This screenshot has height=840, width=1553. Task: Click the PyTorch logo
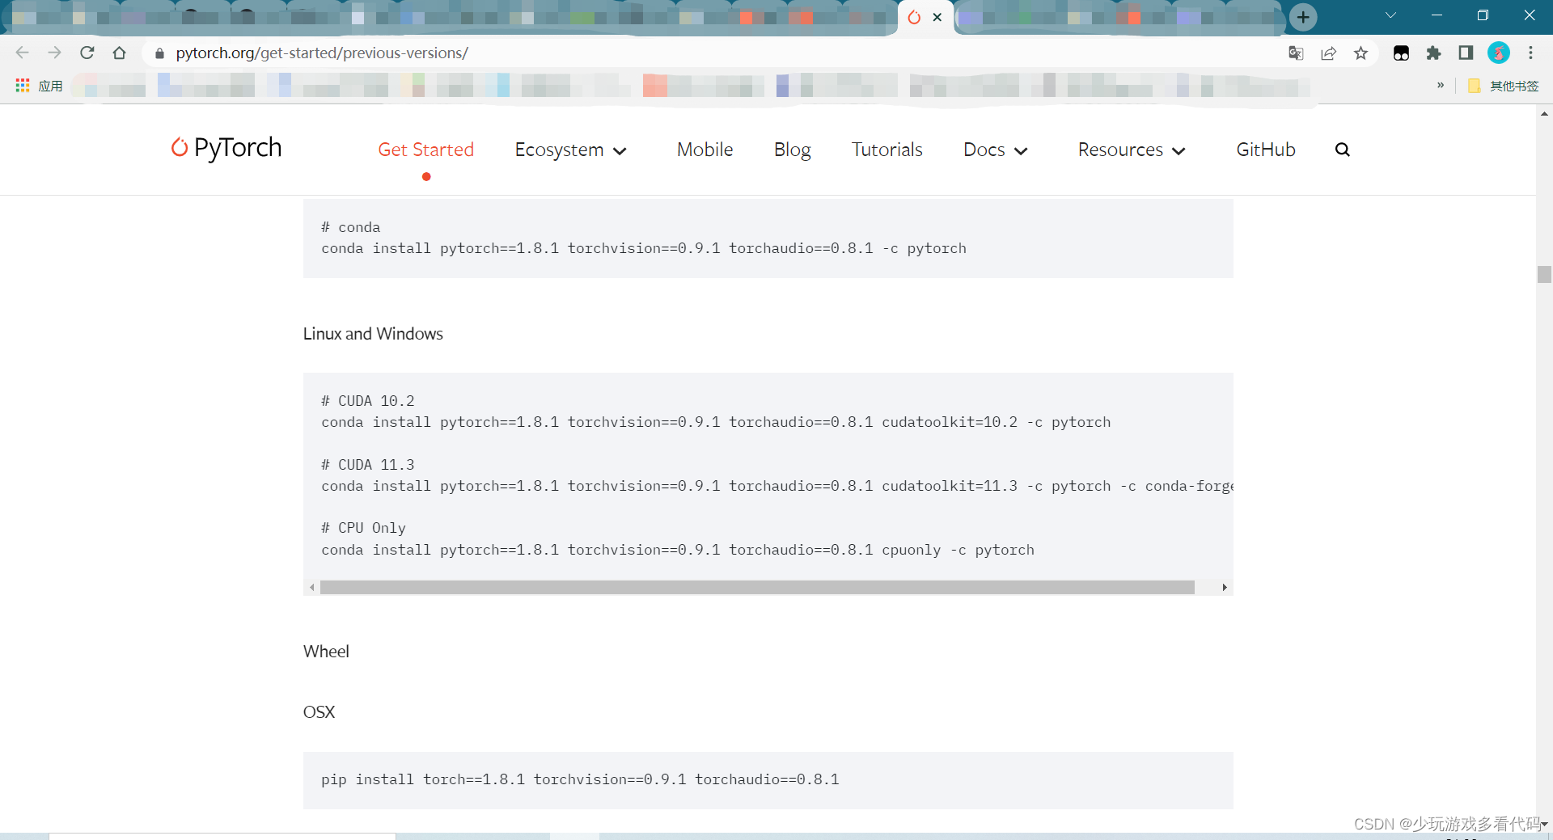tap(226, 148)
